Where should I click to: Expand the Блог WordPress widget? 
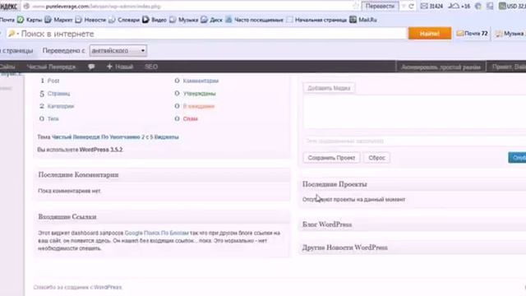pos(413,224)
